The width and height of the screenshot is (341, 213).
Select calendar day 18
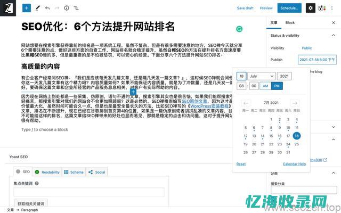pyautogui.click(x=297, y=136)
